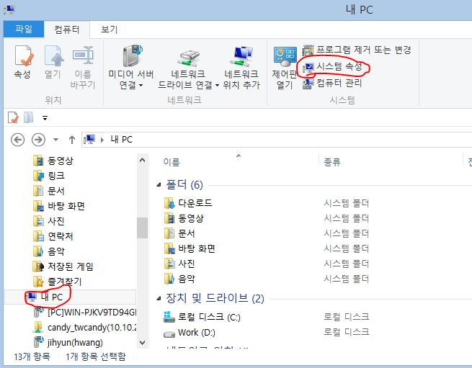Click address bar 내 PC path
The height and width of the screenshot is (368, 472).
[x=121, y=140]
